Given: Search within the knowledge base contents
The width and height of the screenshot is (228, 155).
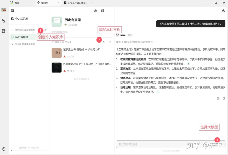Looking at the screenshot, I should (x=110, y=42).
